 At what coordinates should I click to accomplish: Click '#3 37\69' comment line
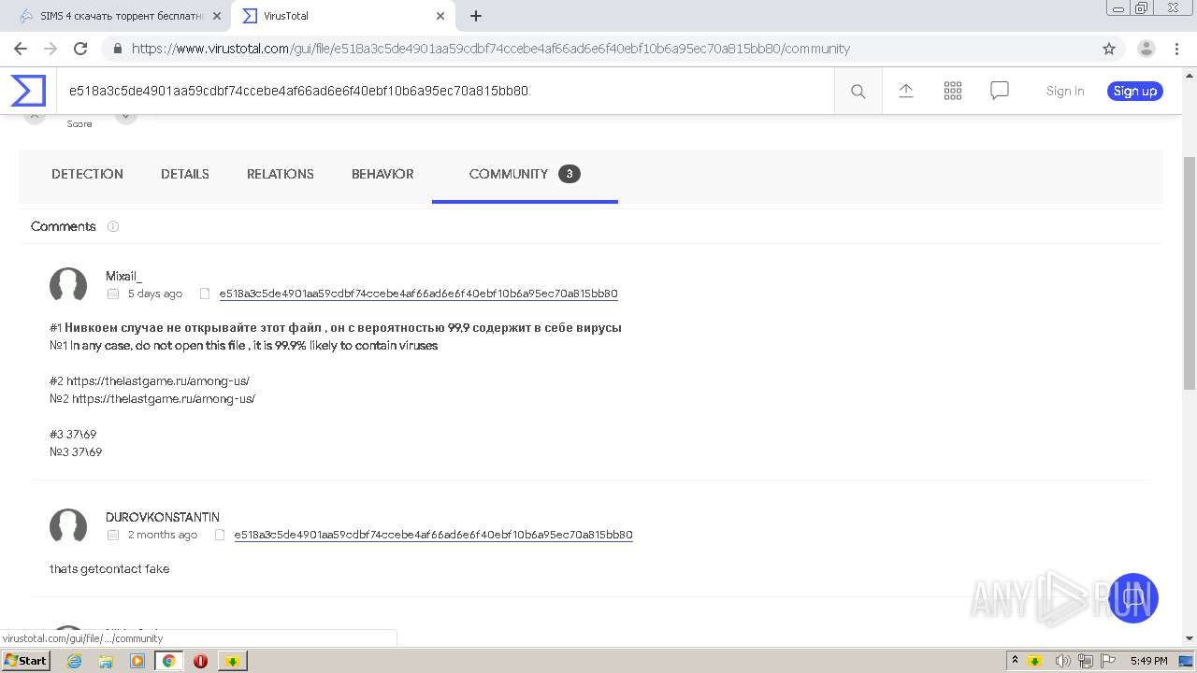coord(73,435)
